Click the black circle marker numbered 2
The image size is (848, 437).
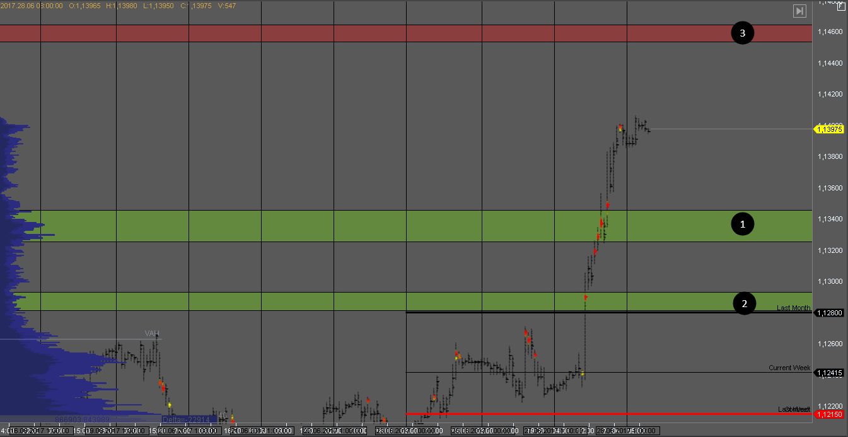(x=744, y=303)
